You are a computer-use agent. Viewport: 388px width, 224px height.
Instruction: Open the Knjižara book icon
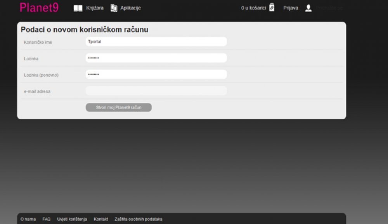[78, 8]
